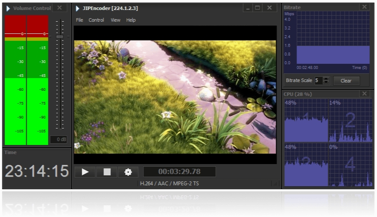Image resolution: width=377 pixels, height=217 pixels.
Task: Click the Clear button in Bitrate panel
Action: pos(346,81)
